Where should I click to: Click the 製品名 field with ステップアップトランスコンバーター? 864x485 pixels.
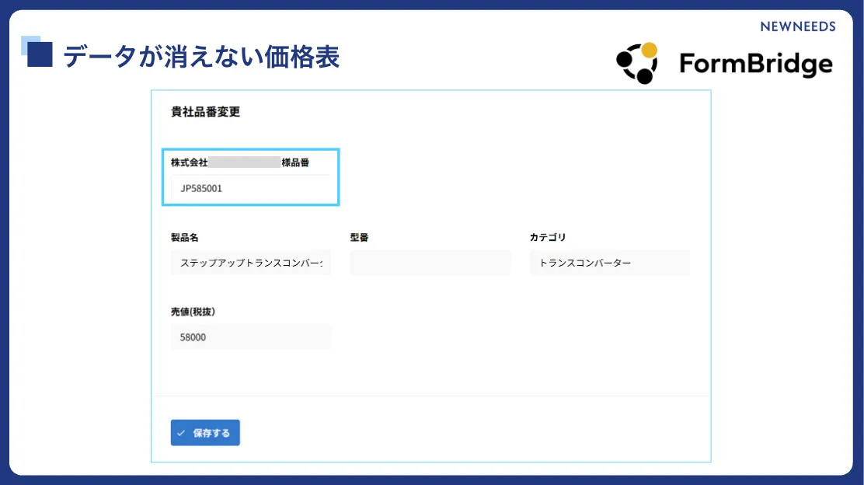250,263
